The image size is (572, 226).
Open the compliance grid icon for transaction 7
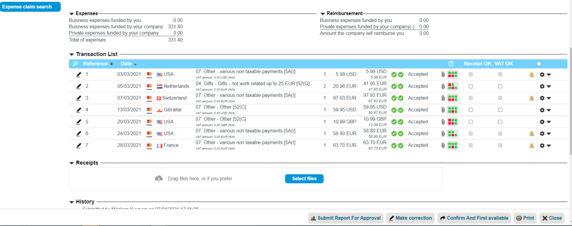click(453, 145)
